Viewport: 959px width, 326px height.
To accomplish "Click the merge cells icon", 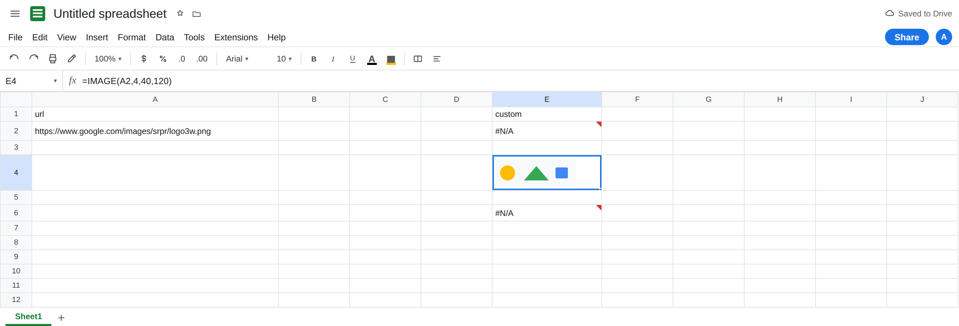I will (418, 59).
